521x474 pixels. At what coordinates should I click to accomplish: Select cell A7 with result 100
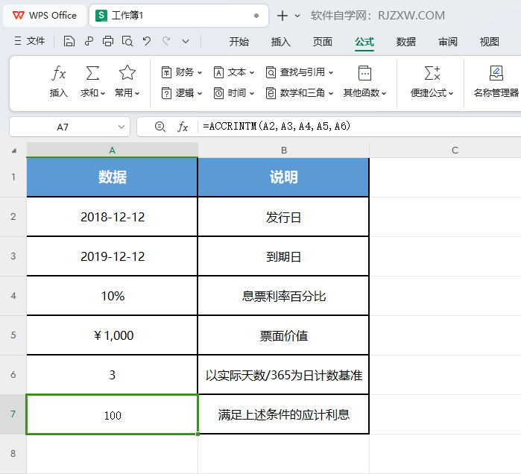click(x=113, y=414)
